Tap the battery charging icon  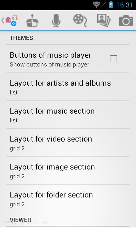coord(111,5)
